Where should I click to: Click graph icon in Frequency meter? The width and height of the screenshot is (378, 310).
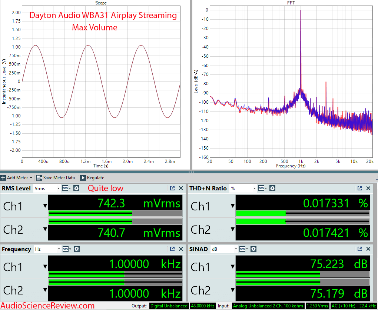67,249
